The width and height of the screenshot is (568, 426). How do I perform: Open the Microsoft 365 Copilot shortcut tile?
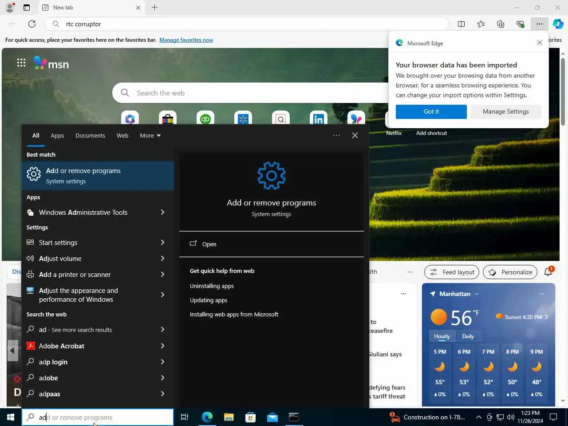[x=130, y=118]
